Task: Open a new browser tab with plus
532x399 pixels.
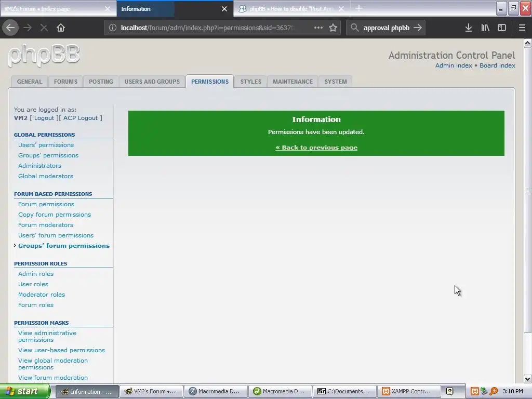Action: click(x=358, y=8)
